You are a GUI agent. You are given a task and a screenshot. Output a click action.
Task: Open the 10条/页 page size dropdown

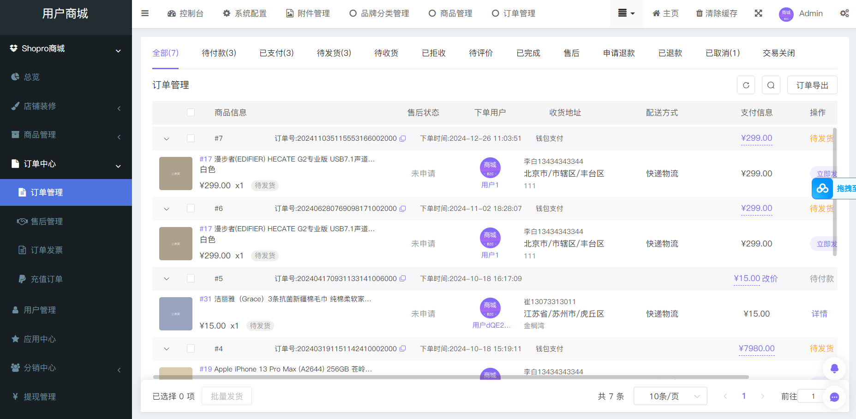pos(670,395)
